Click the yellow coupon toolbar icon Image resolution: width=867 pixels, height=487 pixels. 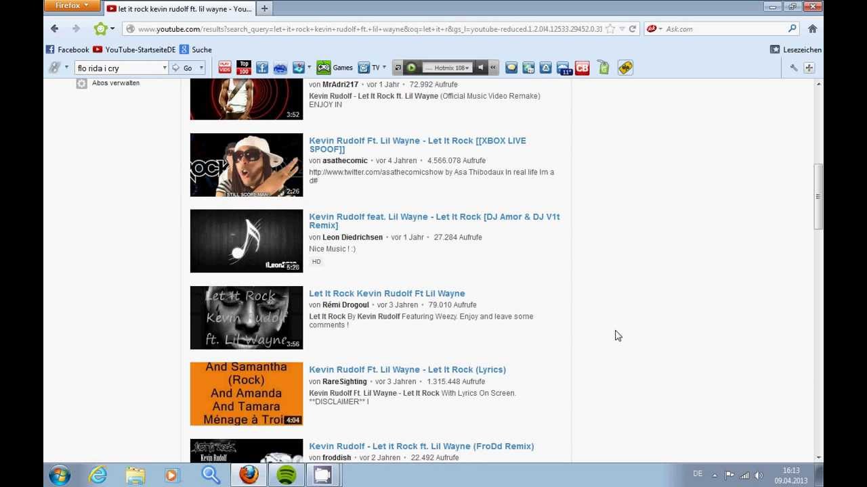pos(625,68)
